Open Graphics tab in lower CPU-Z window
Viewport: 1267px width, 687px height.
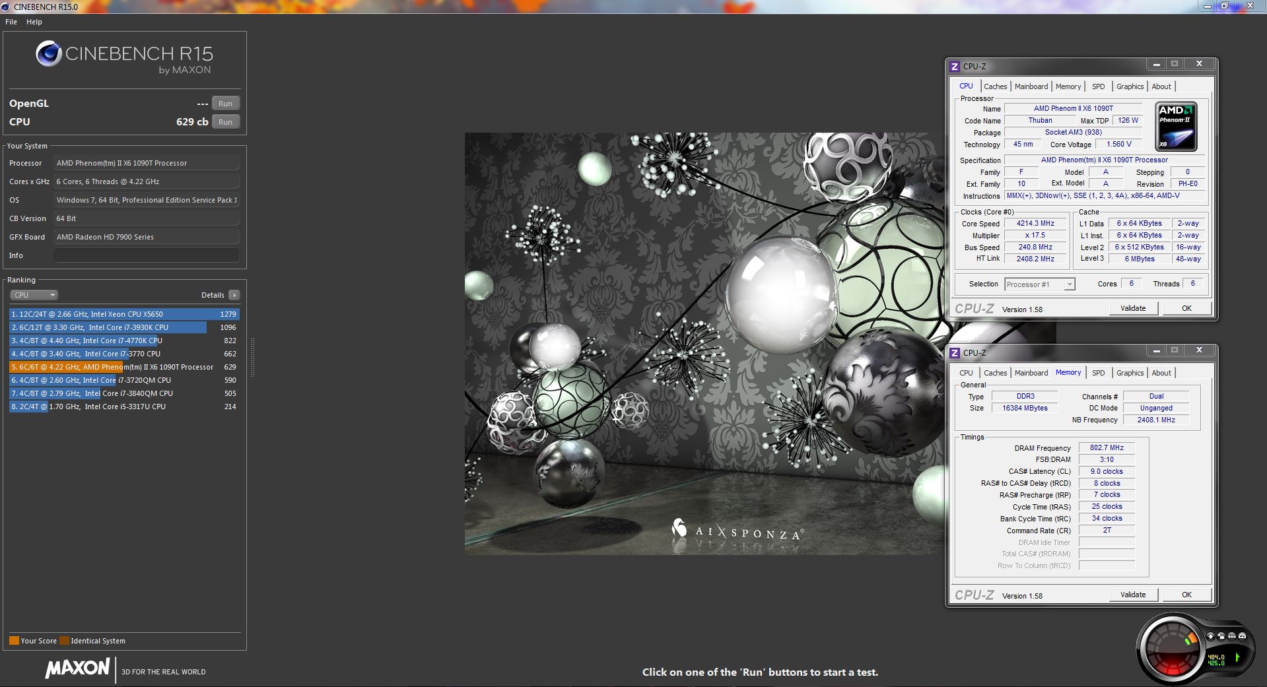point(1130,373)
